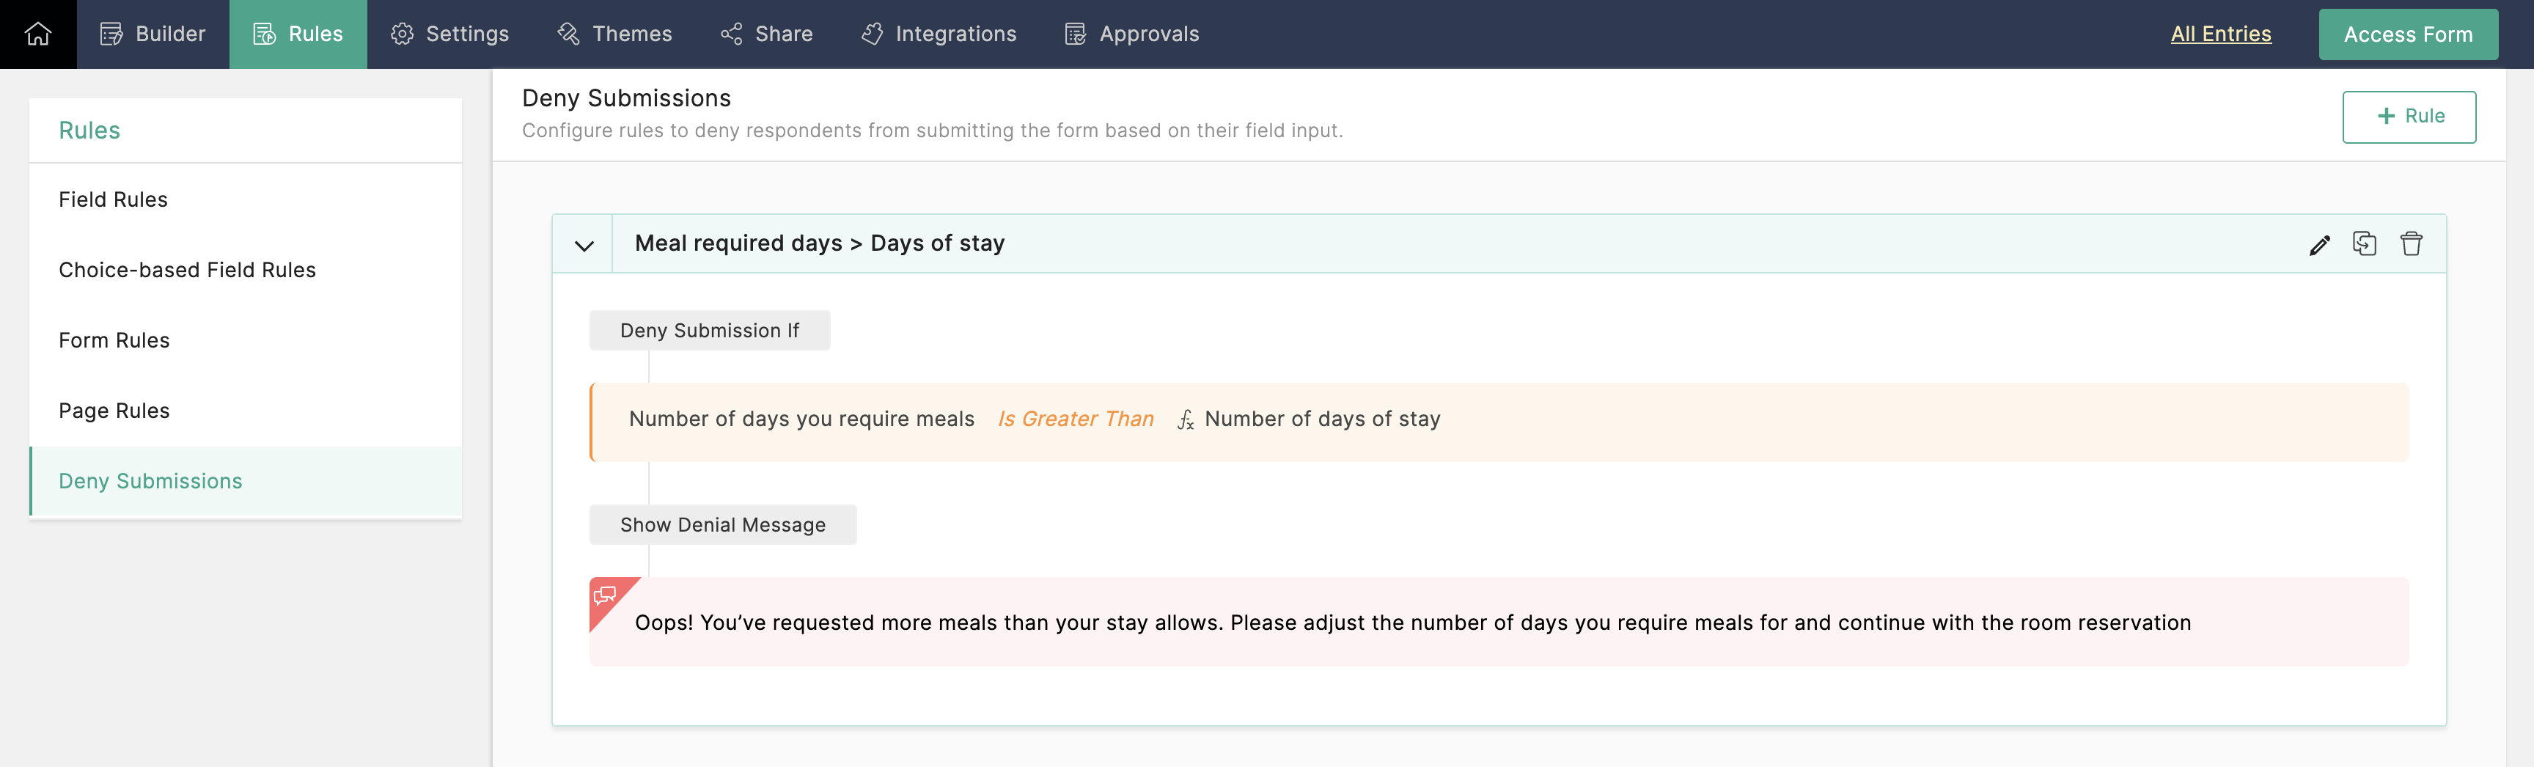
Task: Click the formula fx icon
Action: pos(1186,420)
